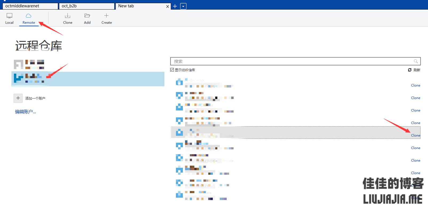The width and height of the screenshot is (428, 207).
Task: Select the highlighted blue account entry
Action: pos(88,79)
